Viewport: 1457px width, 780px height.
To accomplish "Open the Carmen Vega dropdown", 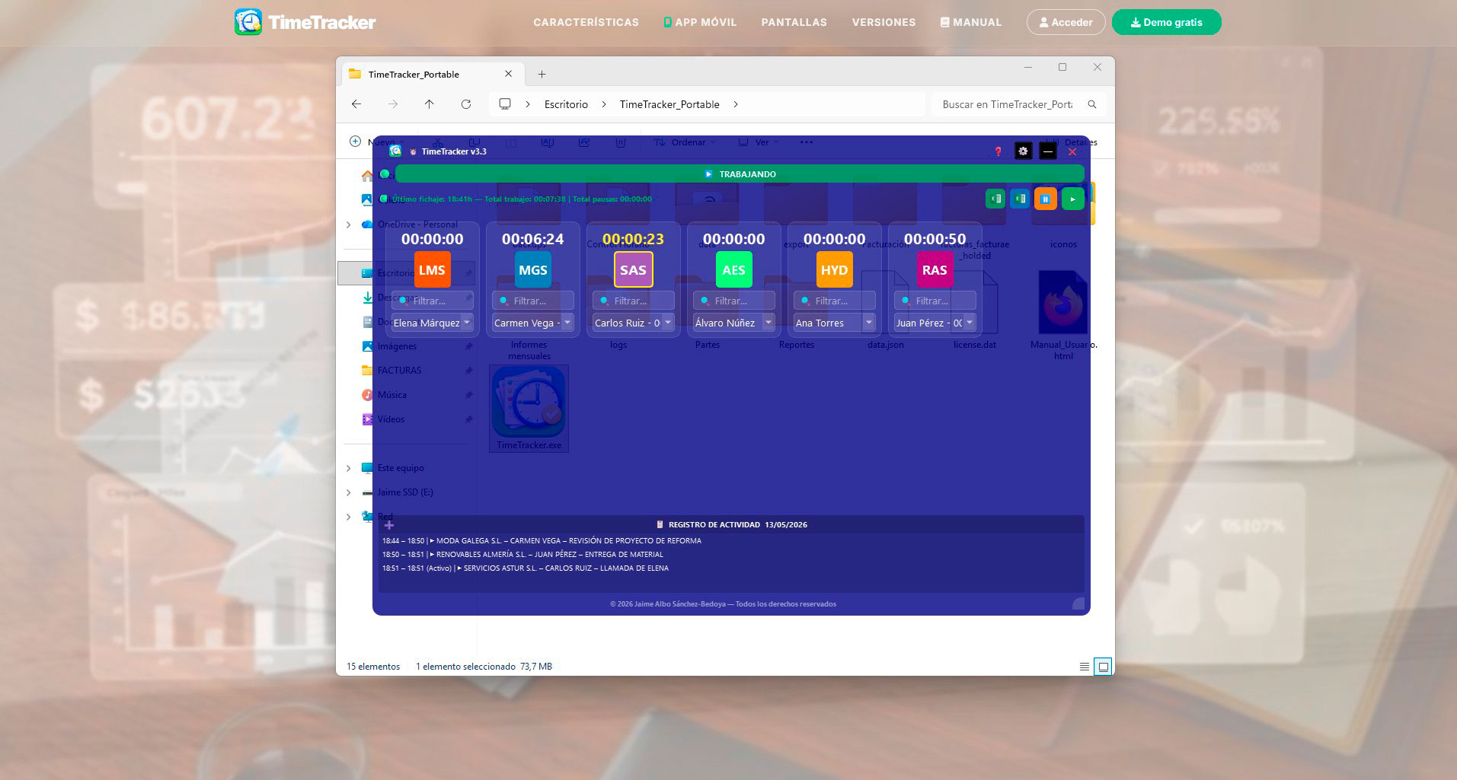I will coord(533,323).
